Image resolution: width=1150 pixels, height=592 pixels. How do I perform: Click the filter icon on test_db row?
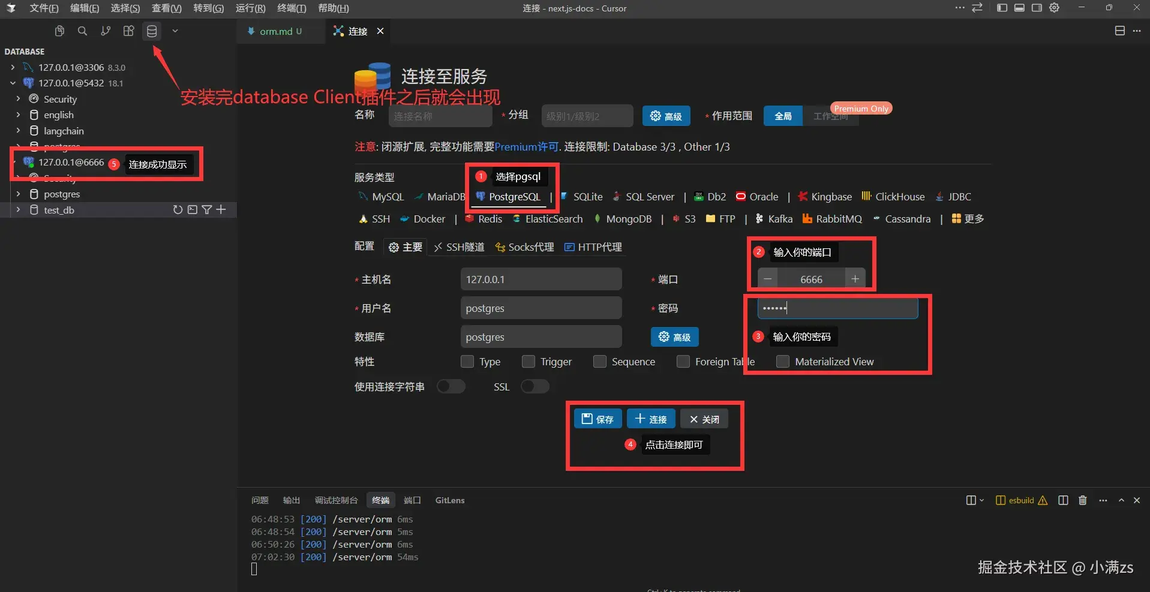pyautogui.click(x=207, y=210)
